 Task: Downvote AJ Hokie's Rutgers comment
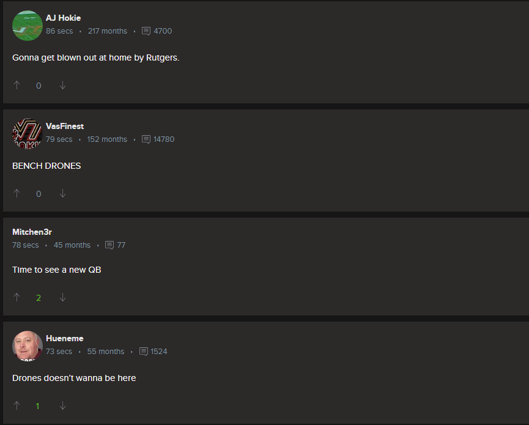pyautogui.click(x=63, y=86)
